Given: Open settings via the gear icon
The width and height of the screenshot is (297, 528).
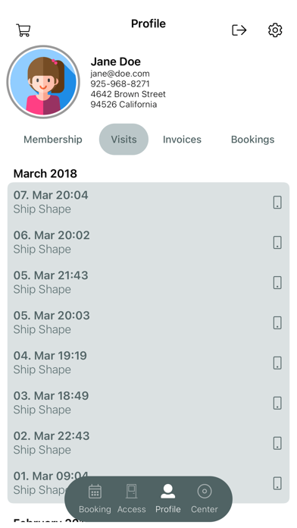Looking at the screenshot, I should coord(275,30).
